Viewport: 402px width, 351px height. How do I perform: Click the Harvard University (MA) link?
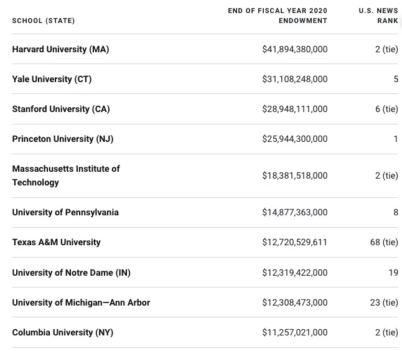pos(60,49)
